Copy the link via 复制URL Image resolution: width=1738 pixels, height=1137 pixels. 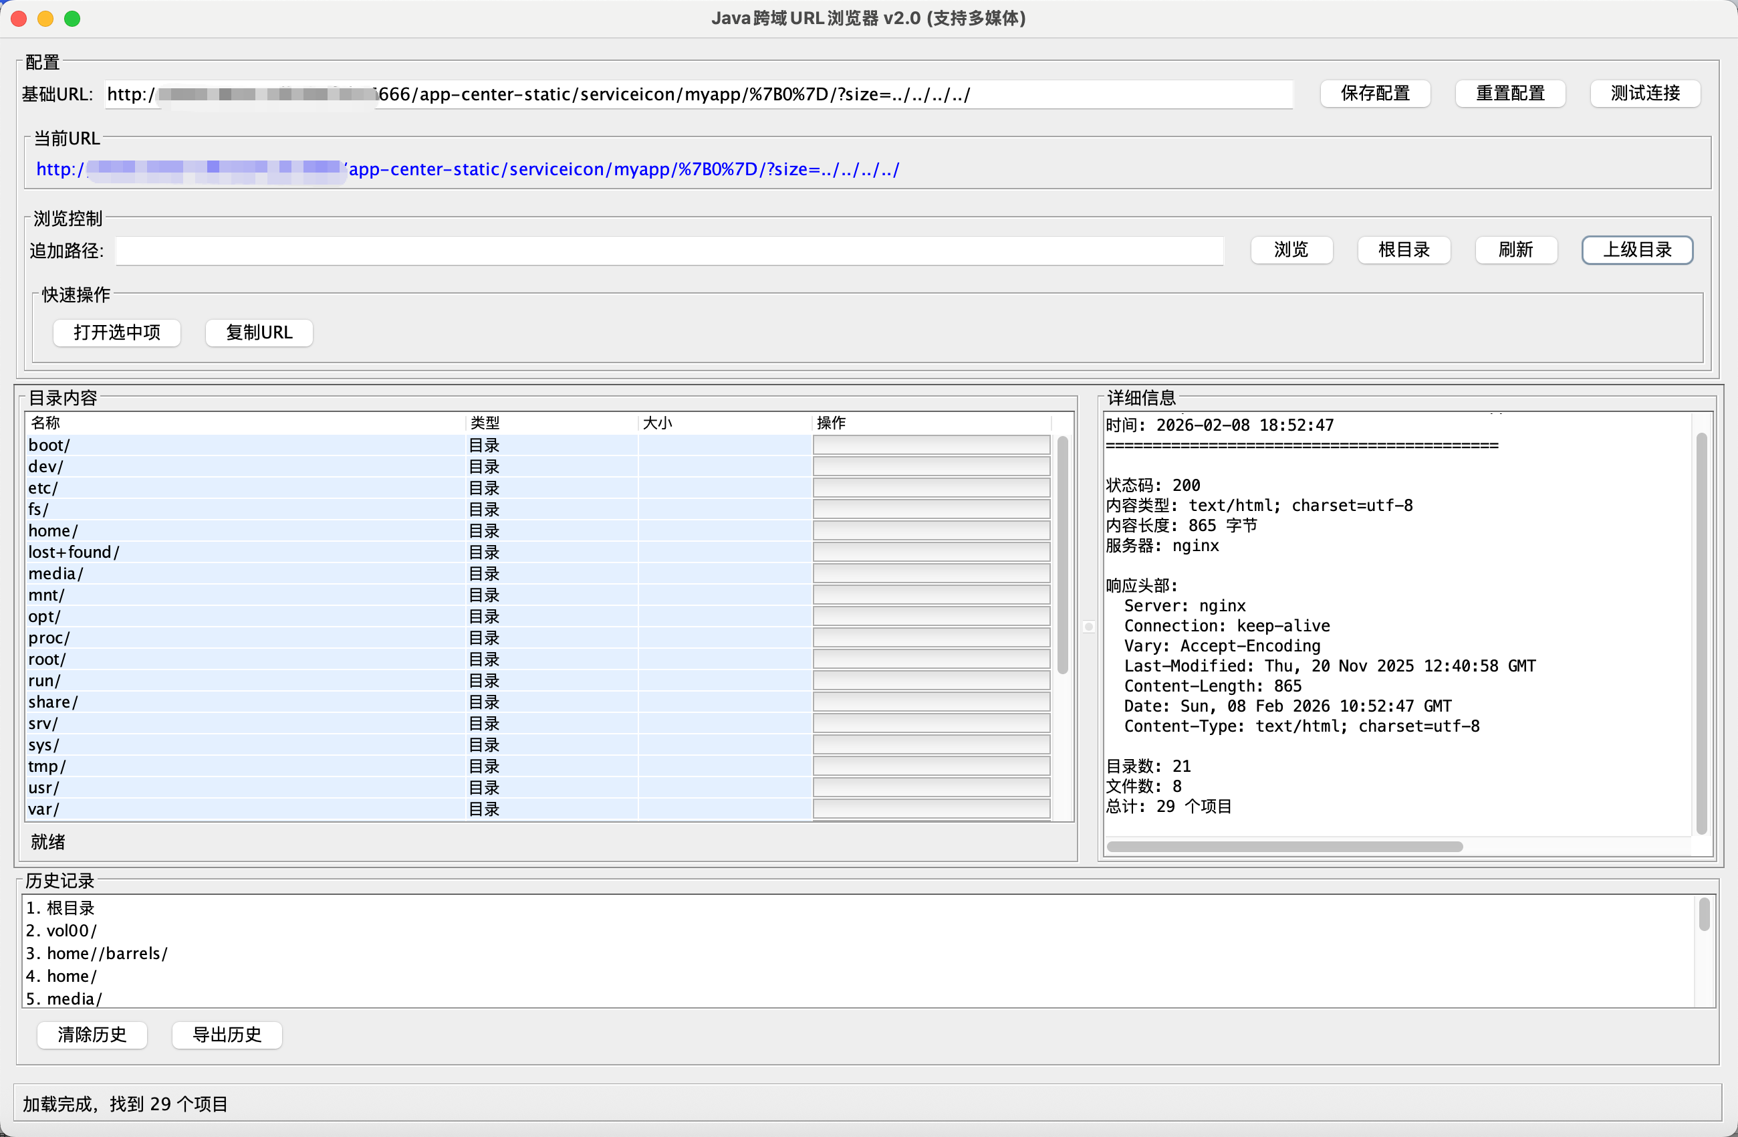259,332
